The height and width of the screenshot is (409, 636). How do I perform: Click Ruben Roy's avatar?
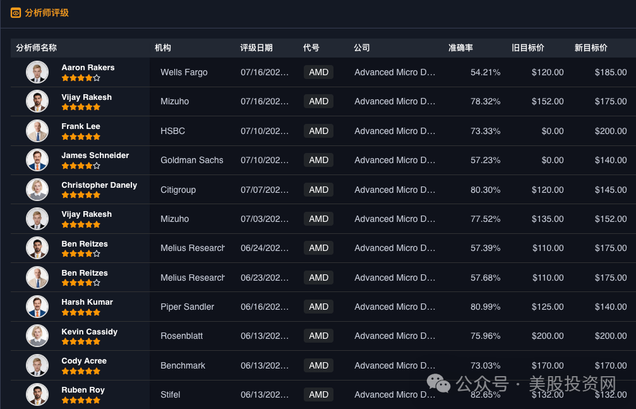[x=37, y=394]
